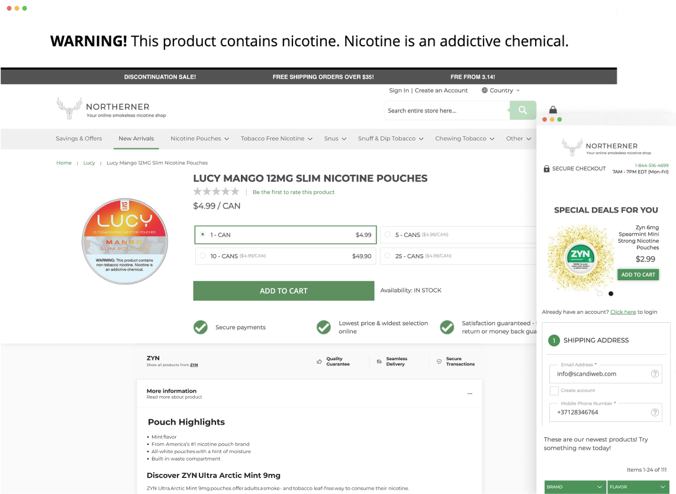This screenshot has height=494, width=676.
Task: Expand the Tobacco Free Nicotine menu
Action: pos(276,139)
